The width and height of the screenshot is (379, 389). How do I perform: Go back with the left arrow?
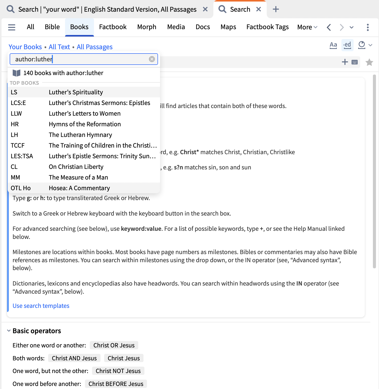click(x=329, y=27)
